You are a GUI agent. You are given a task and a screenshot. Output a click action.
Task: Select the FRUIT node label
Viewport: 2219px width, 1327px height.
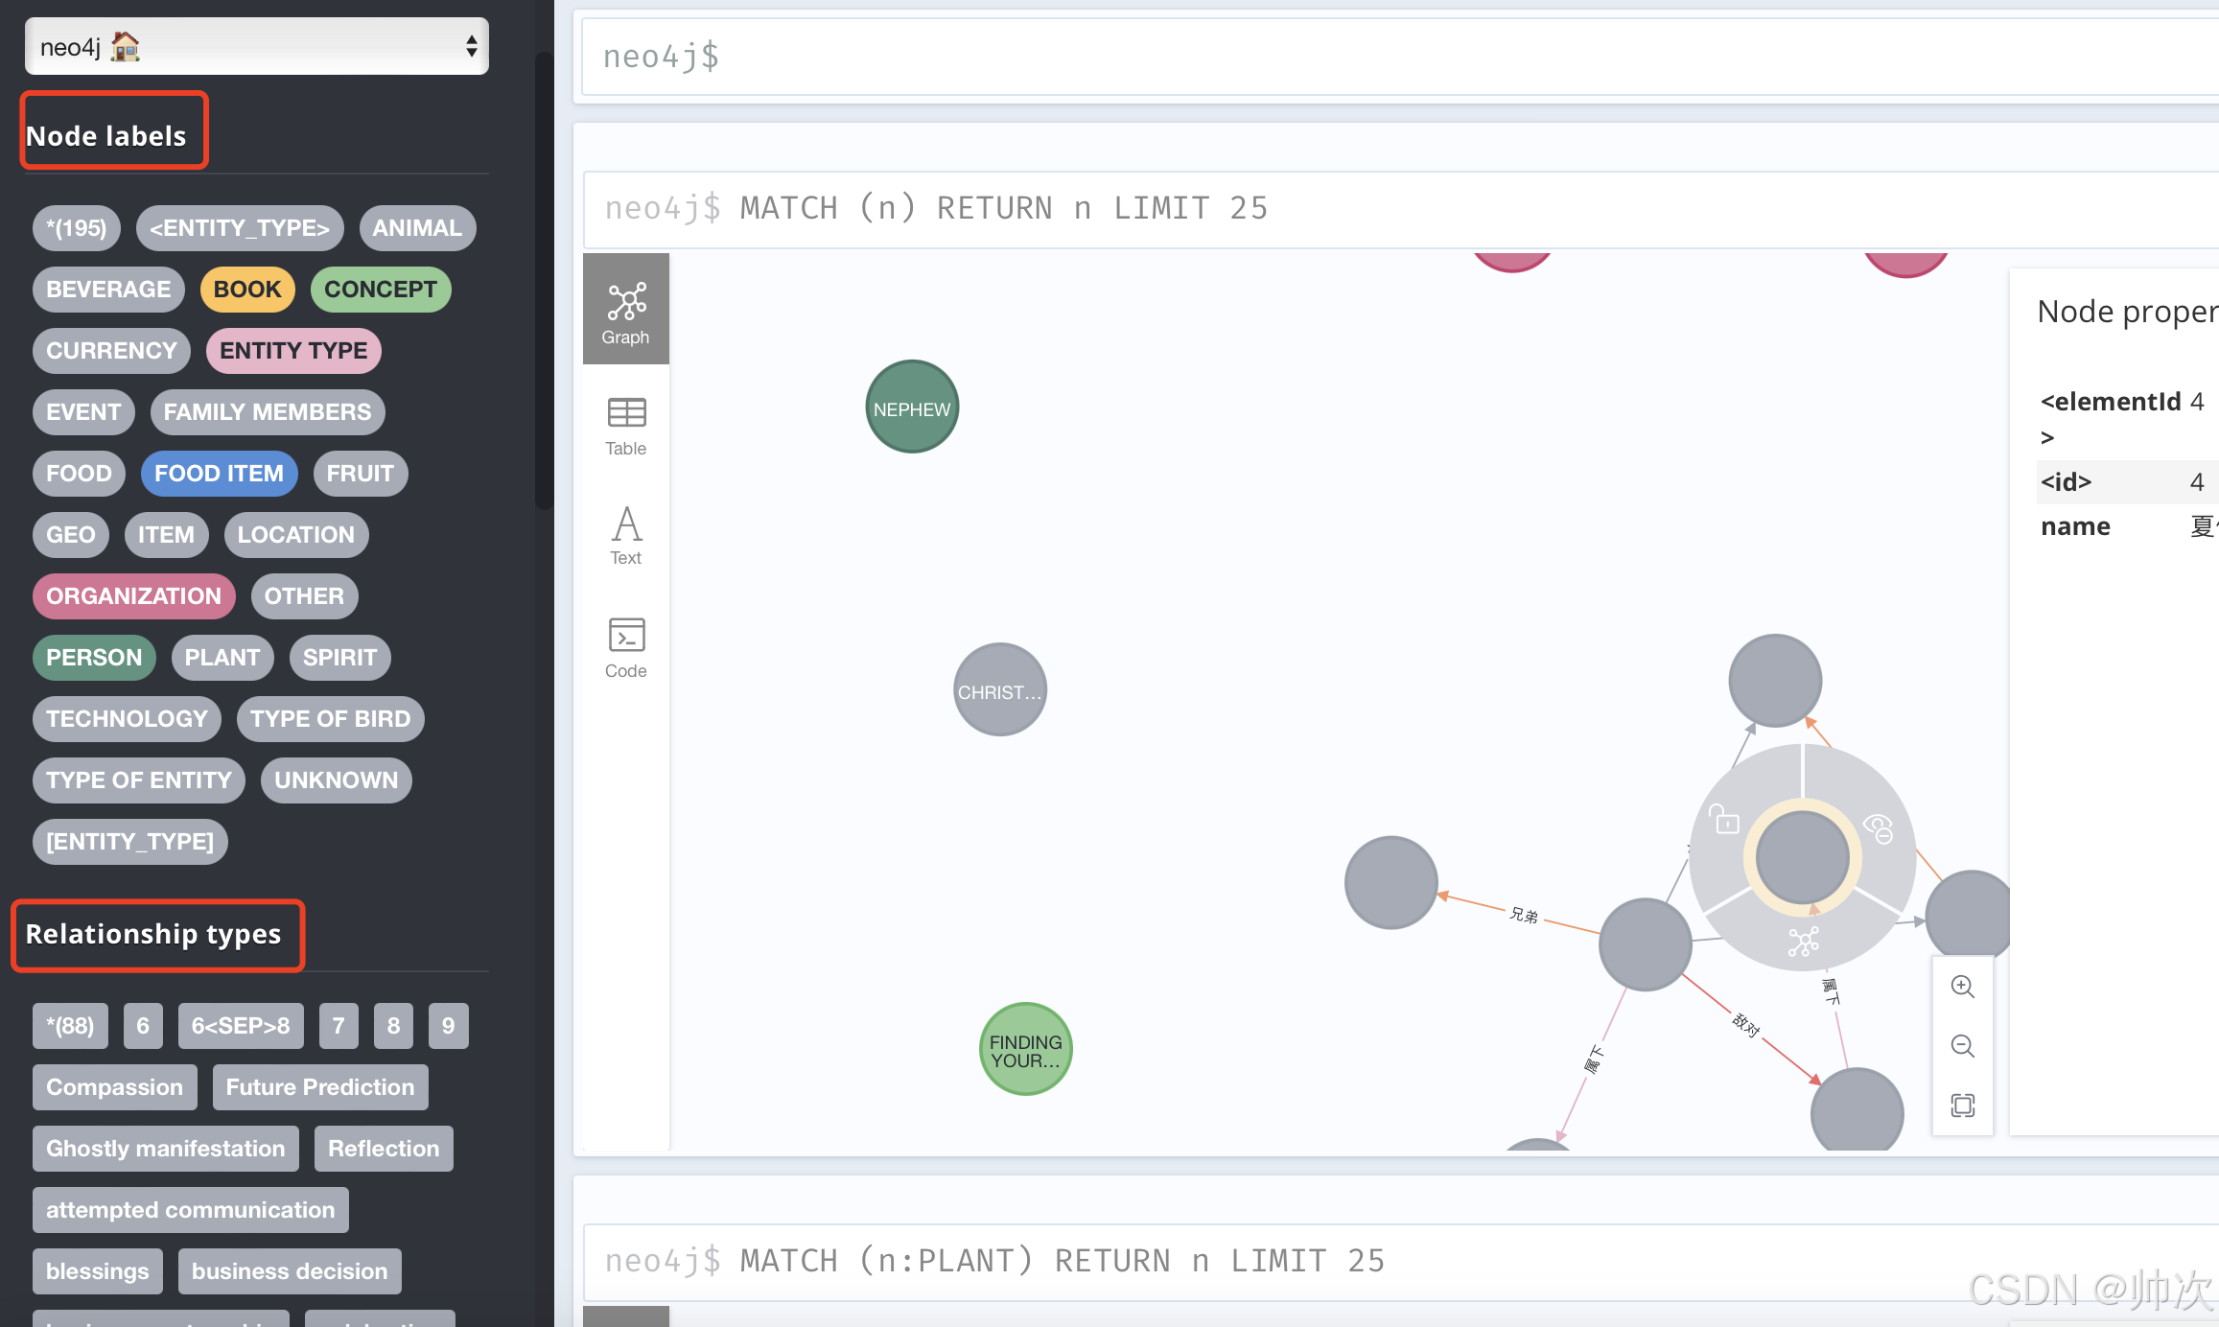[361, 474]
